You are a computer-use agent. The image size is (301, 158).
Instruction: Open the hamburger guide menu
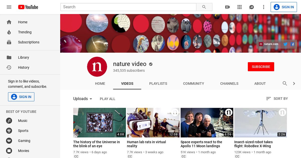(9, 7)
